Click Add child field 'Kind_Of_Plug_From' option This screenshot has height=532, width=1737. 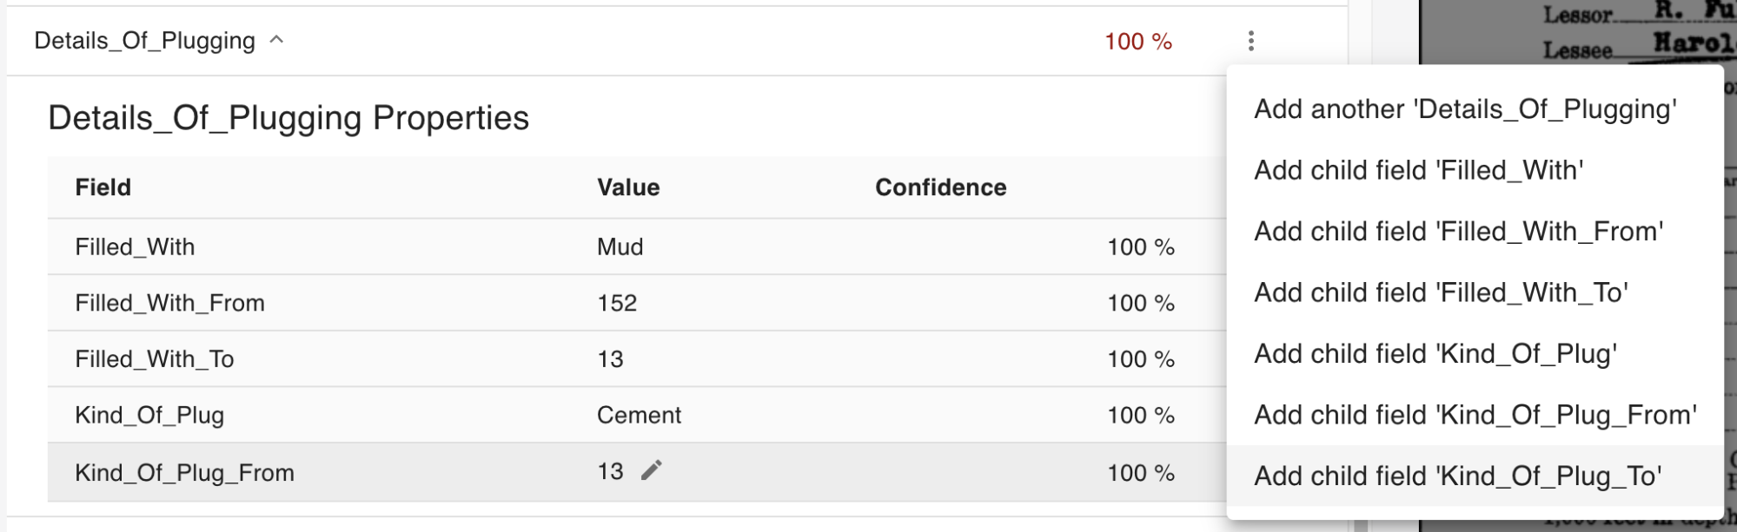point(1475,415)
